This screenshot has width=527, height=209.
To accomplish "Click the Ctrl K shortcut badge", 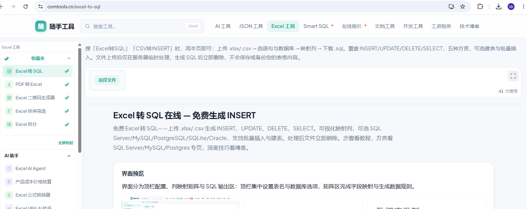I will click(193, 26).
